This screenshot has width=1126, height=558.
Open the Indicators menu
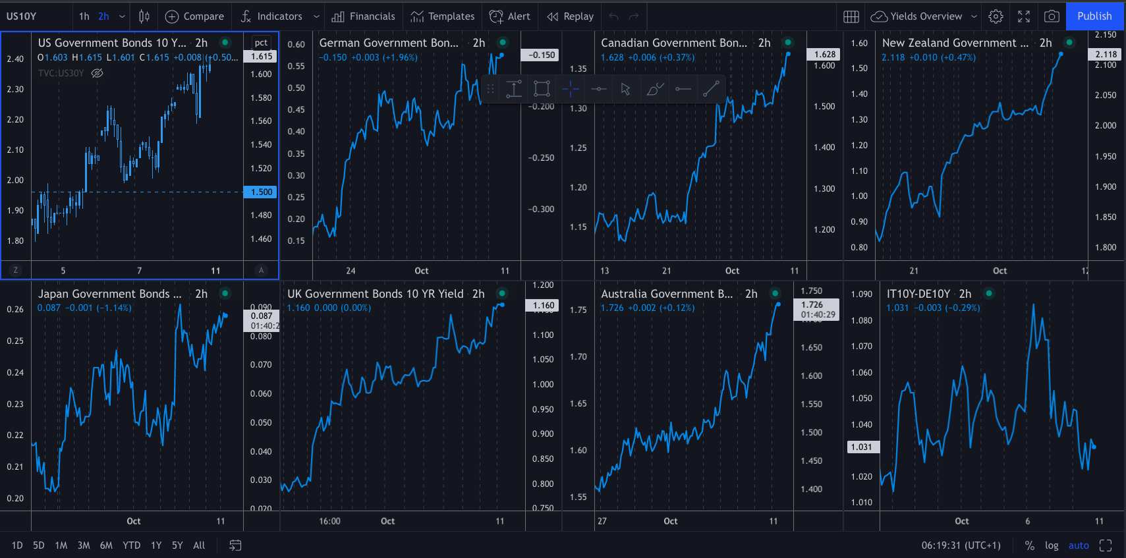click(x=271, y=16)
